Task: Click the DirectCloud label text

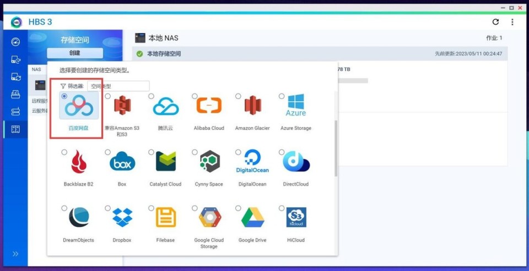Action: pos(296,184)
